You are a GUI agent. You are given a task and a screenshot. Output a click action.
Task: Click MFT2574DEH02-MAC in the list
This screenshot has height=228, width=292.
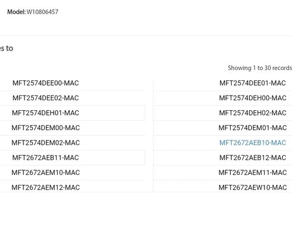tap(252, 113)
